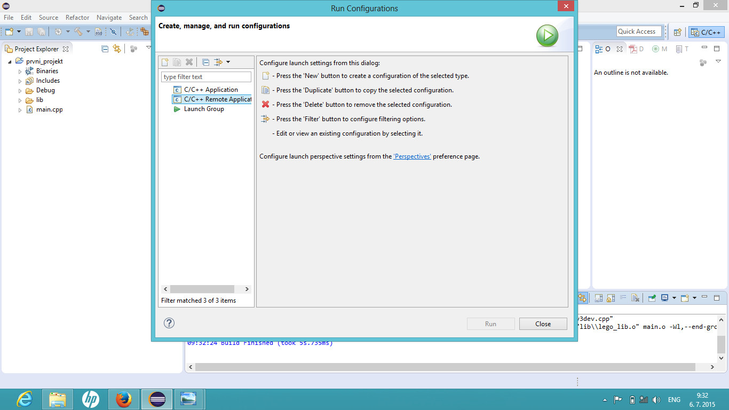Click Collapse All in the Run Configurations toolbar

[x=205, y=62]
